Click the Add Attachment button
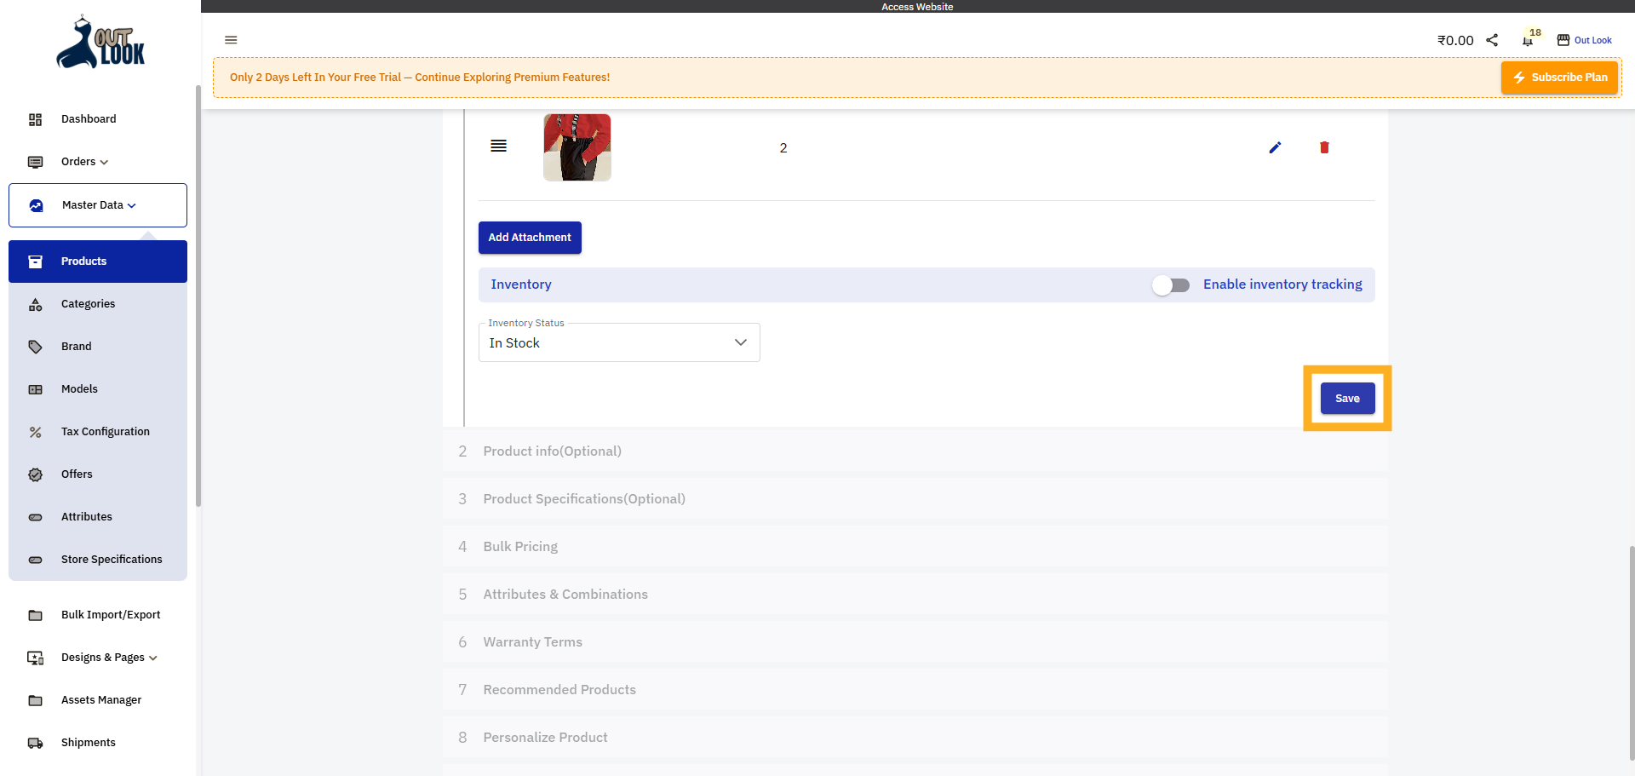This screenshot has width=1635, height=776. click(x=530, y=238)
